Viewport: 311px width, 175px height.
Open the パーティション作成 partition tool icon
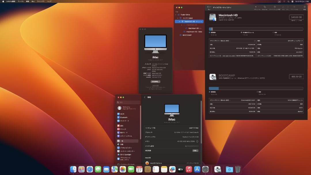[x=274, y=7]
